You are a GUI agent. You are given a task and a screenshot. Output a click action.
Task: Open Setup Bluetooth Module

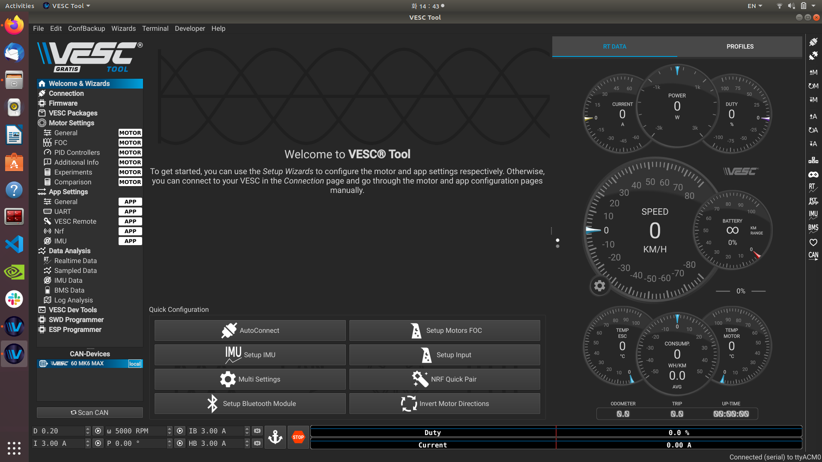click(250, 403)
